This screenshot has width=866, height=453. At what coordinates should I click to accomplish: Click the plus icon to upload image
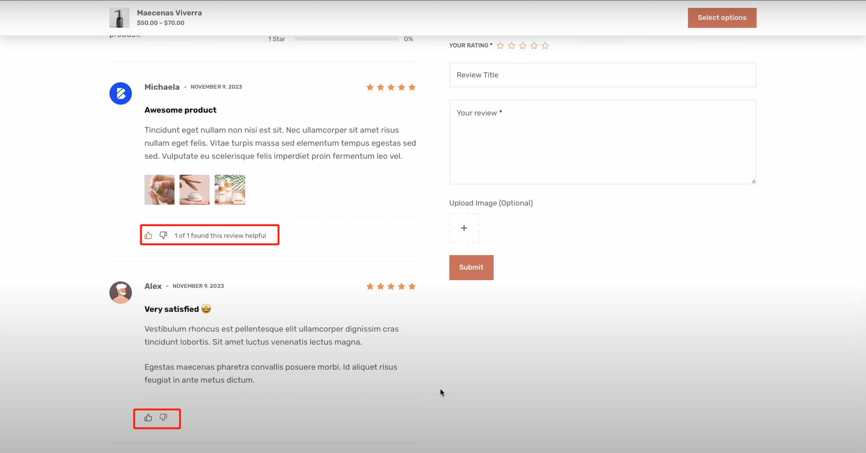click(464, 228)
